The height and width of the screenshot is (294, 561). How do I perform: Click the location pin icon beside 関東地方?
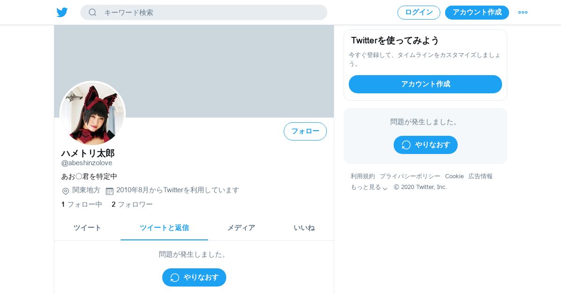pos(65,191)
